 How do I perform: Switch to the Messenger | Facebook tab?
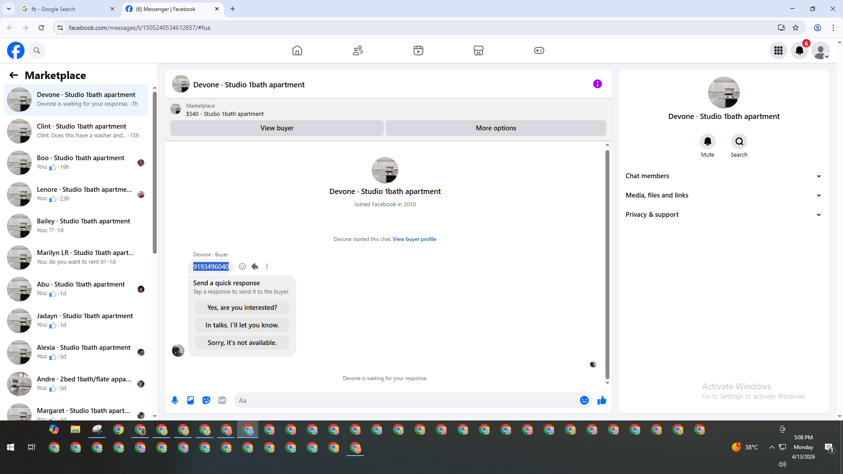click(173, 9)
